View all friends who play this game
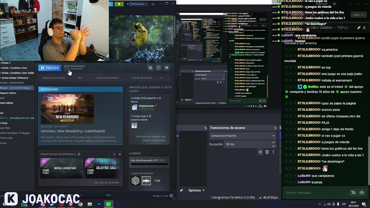 (x=151, y=138)
